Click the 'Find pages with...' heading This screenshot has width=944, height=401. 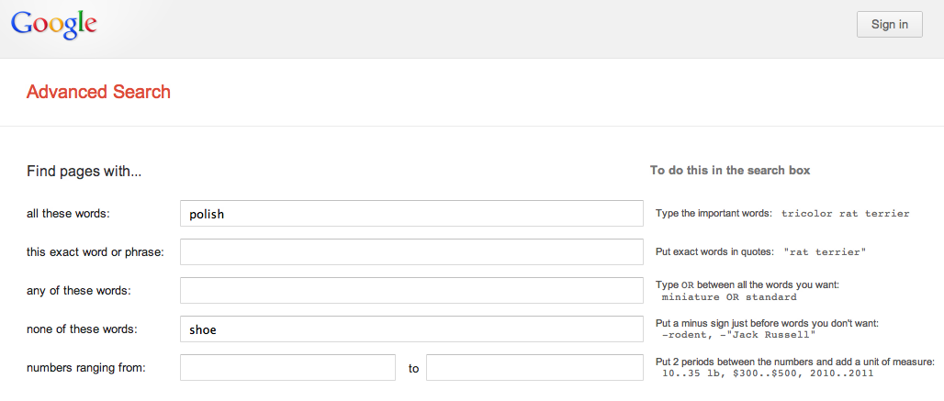pos(84,171)
